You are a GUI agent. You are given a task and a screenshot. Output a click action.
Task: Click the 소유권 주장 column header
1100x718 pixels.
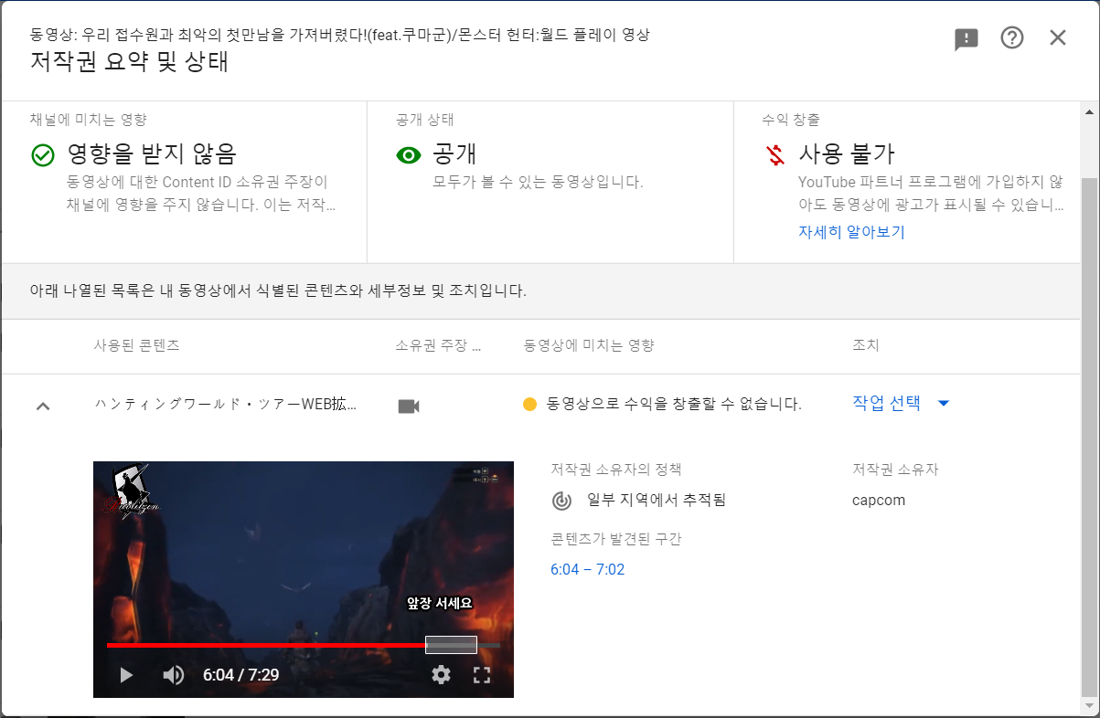439,346
